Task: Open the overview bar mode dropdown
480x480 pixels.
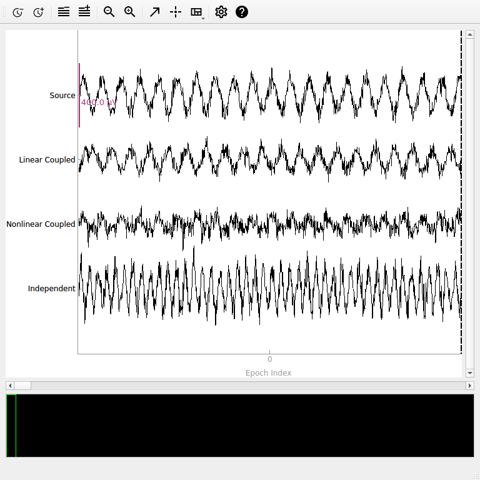Action: (197, 12)
